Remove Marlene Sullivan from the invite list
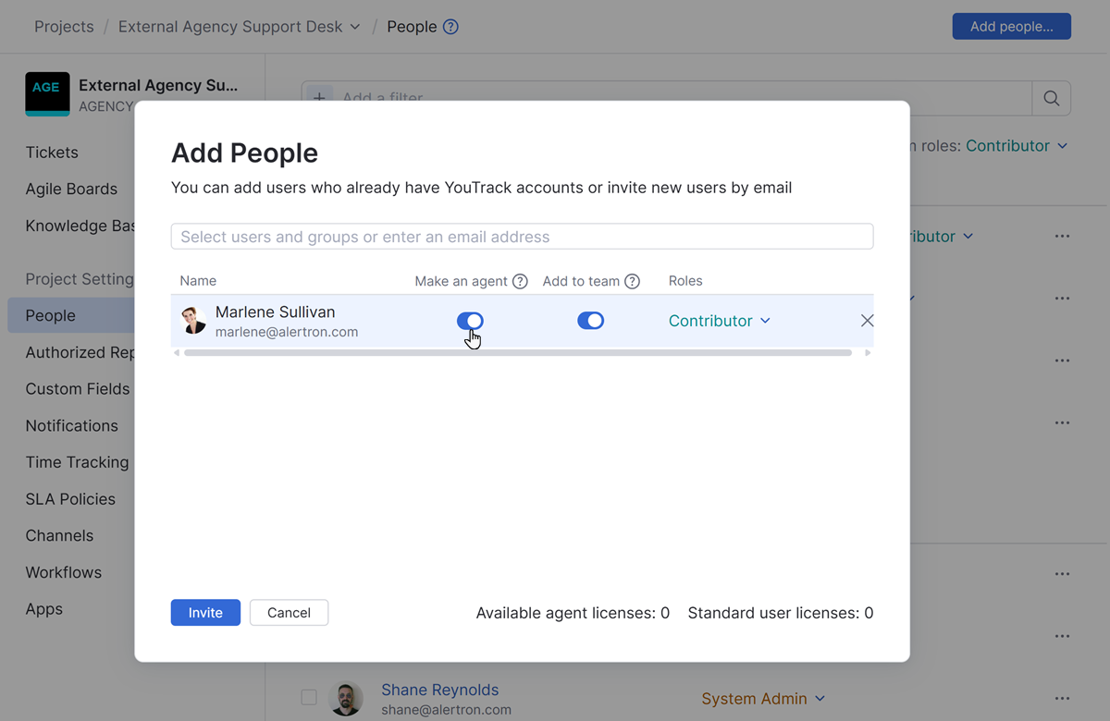Screen dimensions: 1110x721 [x=867, y=321]
